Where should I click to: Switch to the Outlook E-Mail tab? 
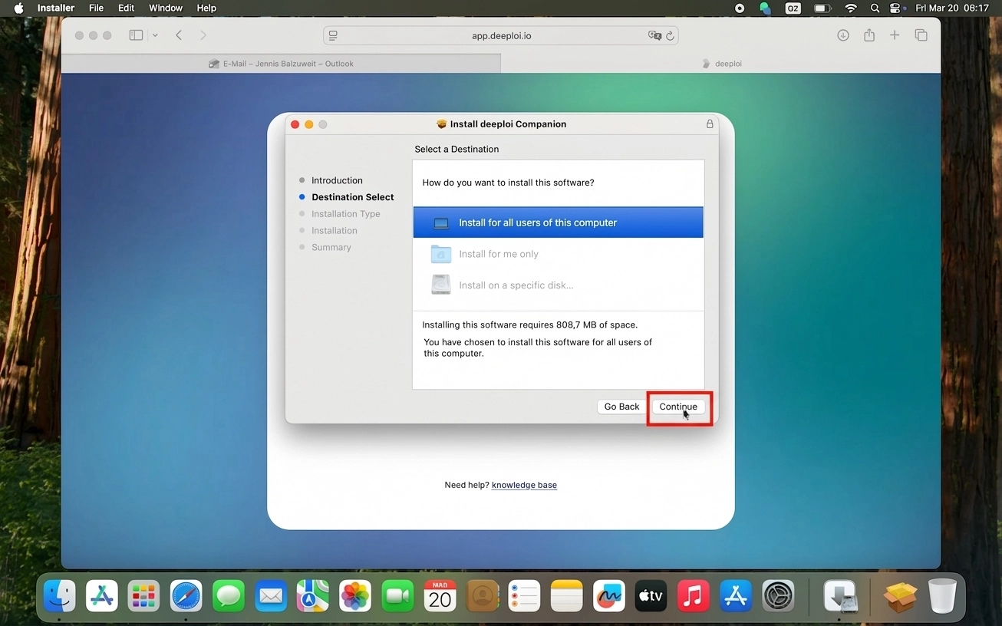click(281, 64)
